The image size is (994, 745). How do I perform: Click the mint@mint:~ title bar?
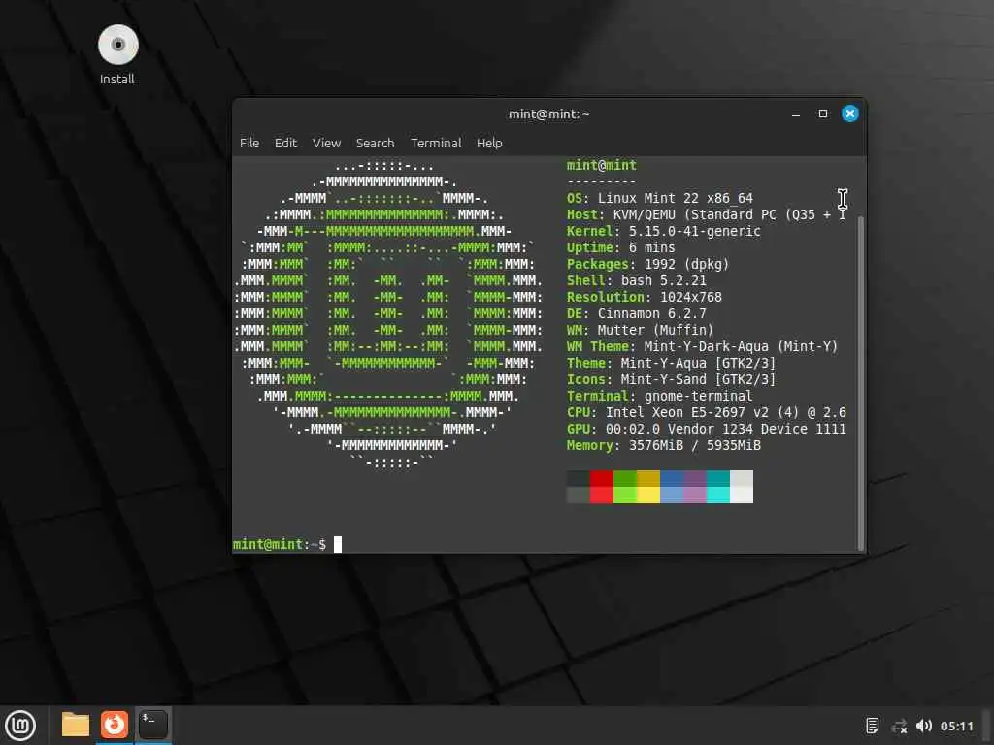[549, 114]
